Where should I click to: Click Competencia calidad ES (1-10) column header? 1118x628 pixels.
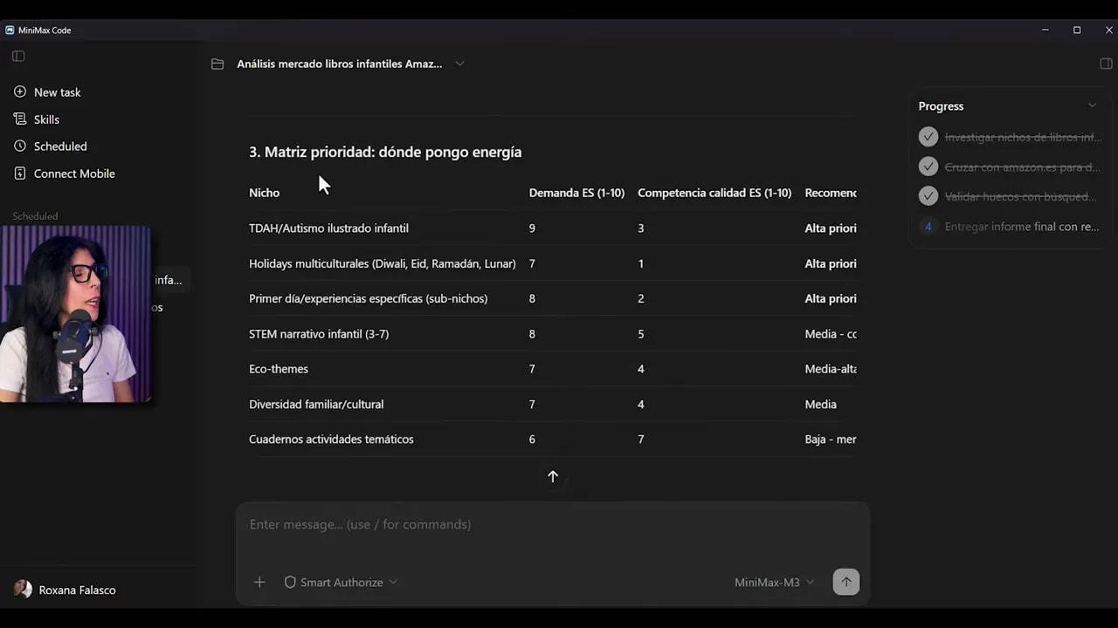[x=714, y=193]
